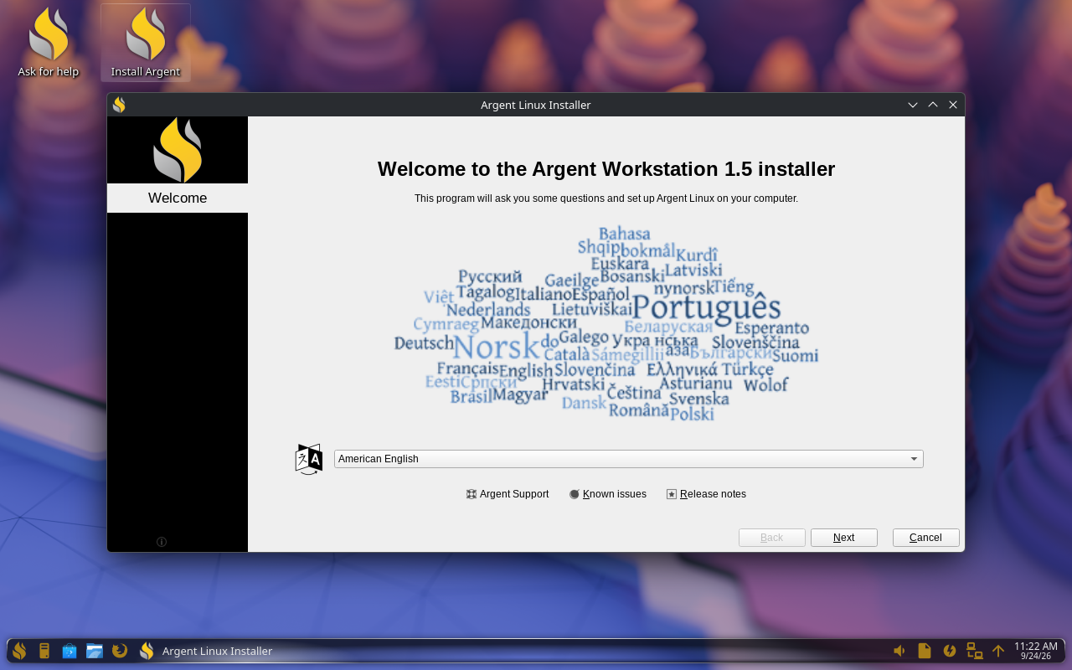Click Next to continue installation

[x=843, y=538]
